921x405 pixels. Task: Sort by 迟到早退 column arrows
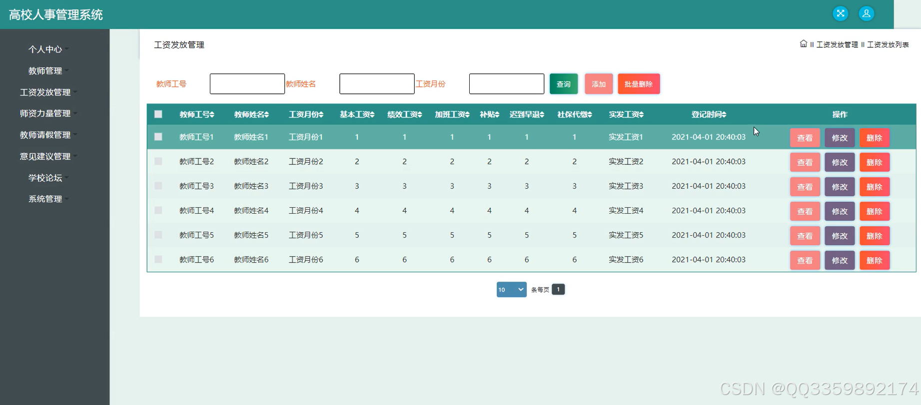542,115
